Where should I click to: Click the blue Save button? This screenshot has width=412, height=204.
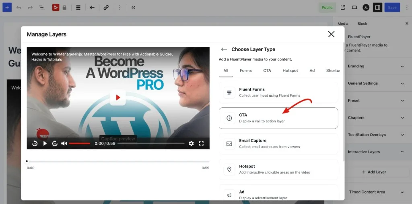392,7
